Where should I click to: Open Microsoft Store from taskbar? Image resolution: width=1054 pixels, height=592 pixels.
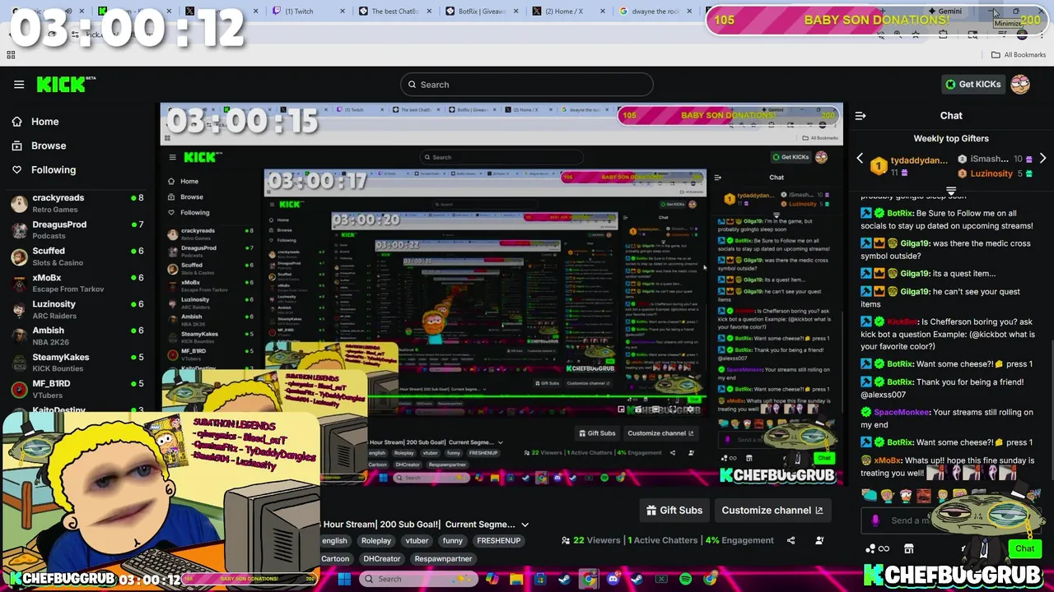tap(541, 579)
